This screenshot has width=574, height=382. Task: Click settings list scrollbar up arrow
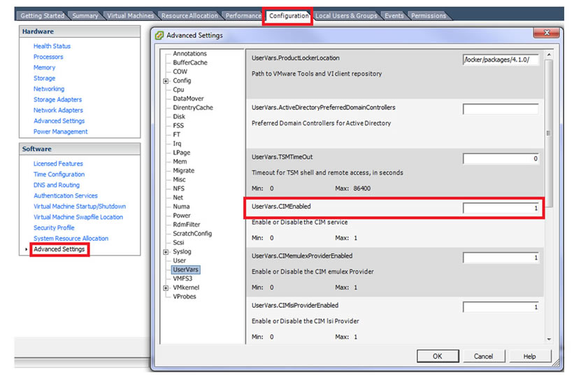pyautogui.click(x=548, y=55)
